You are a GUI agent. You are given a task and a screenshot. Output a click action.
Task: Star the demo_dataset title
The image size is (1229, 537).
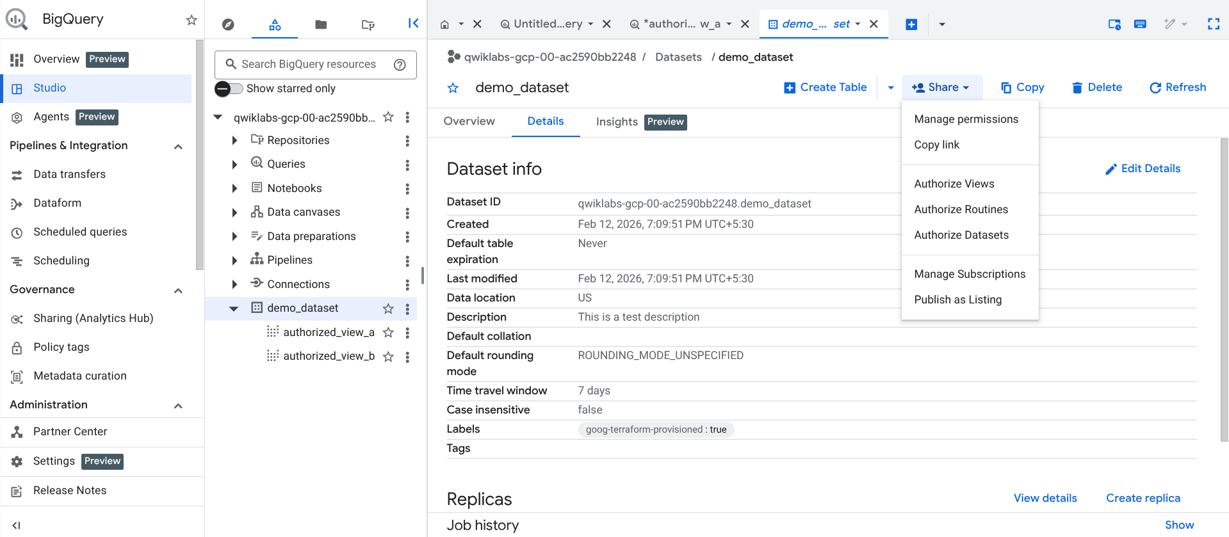453,88
